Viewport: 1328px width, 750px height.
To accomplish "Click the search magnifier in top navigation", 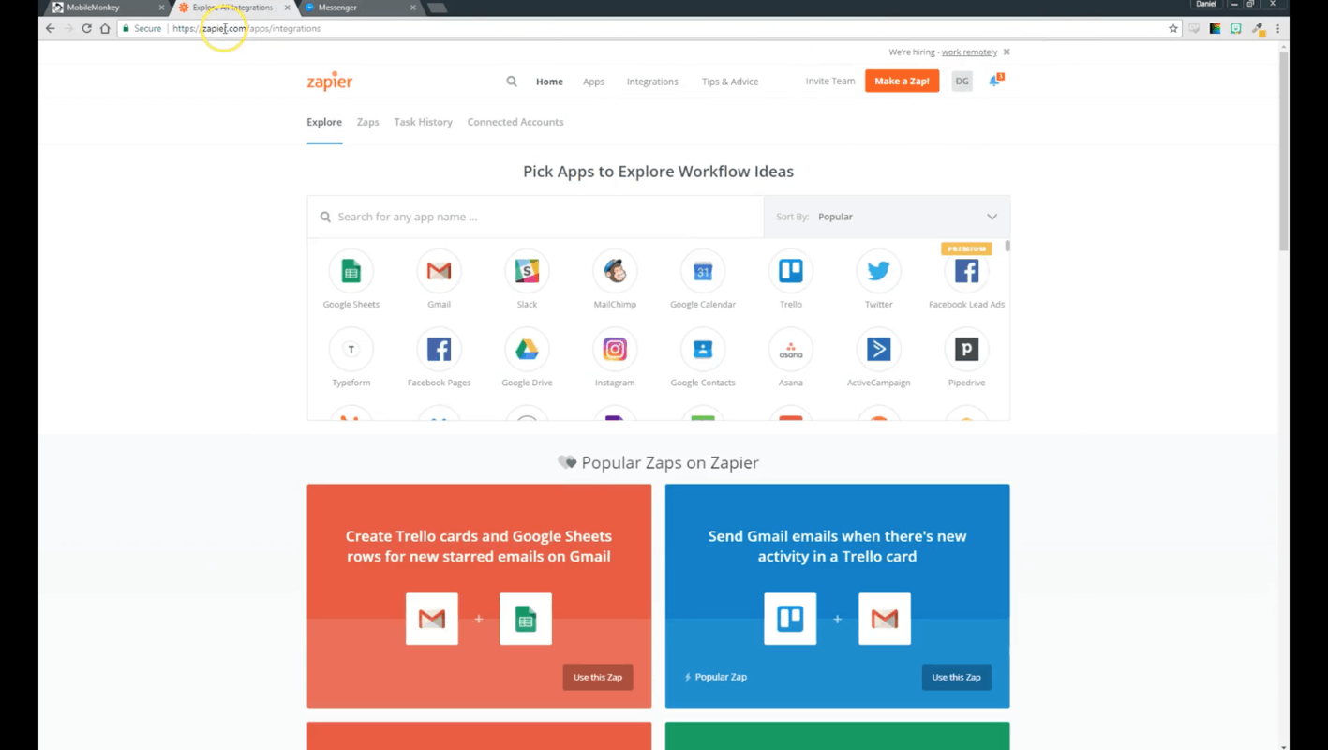I will [512, 82].
